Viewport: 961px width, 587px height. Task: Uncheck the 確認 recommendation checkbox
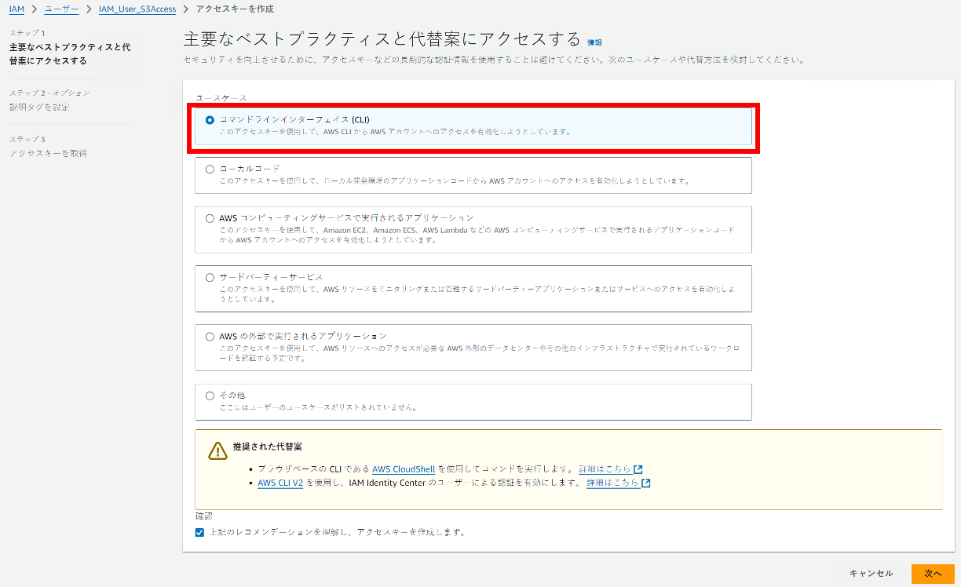[x=199, y=532]
